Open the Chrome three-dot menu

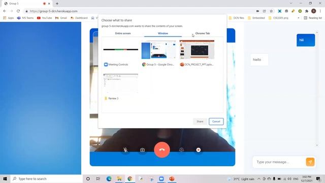coord(320,11)
